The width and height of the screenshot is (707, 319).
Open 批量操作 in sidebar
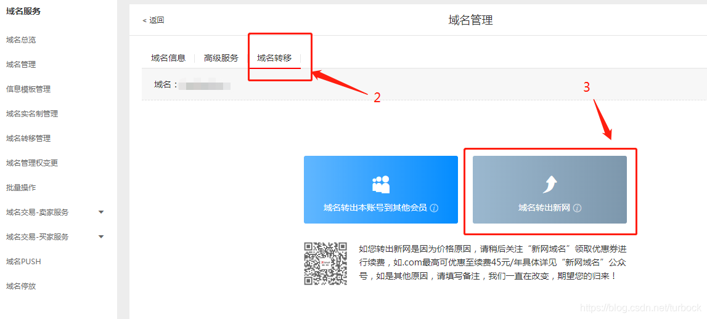[x=21, y=187]
